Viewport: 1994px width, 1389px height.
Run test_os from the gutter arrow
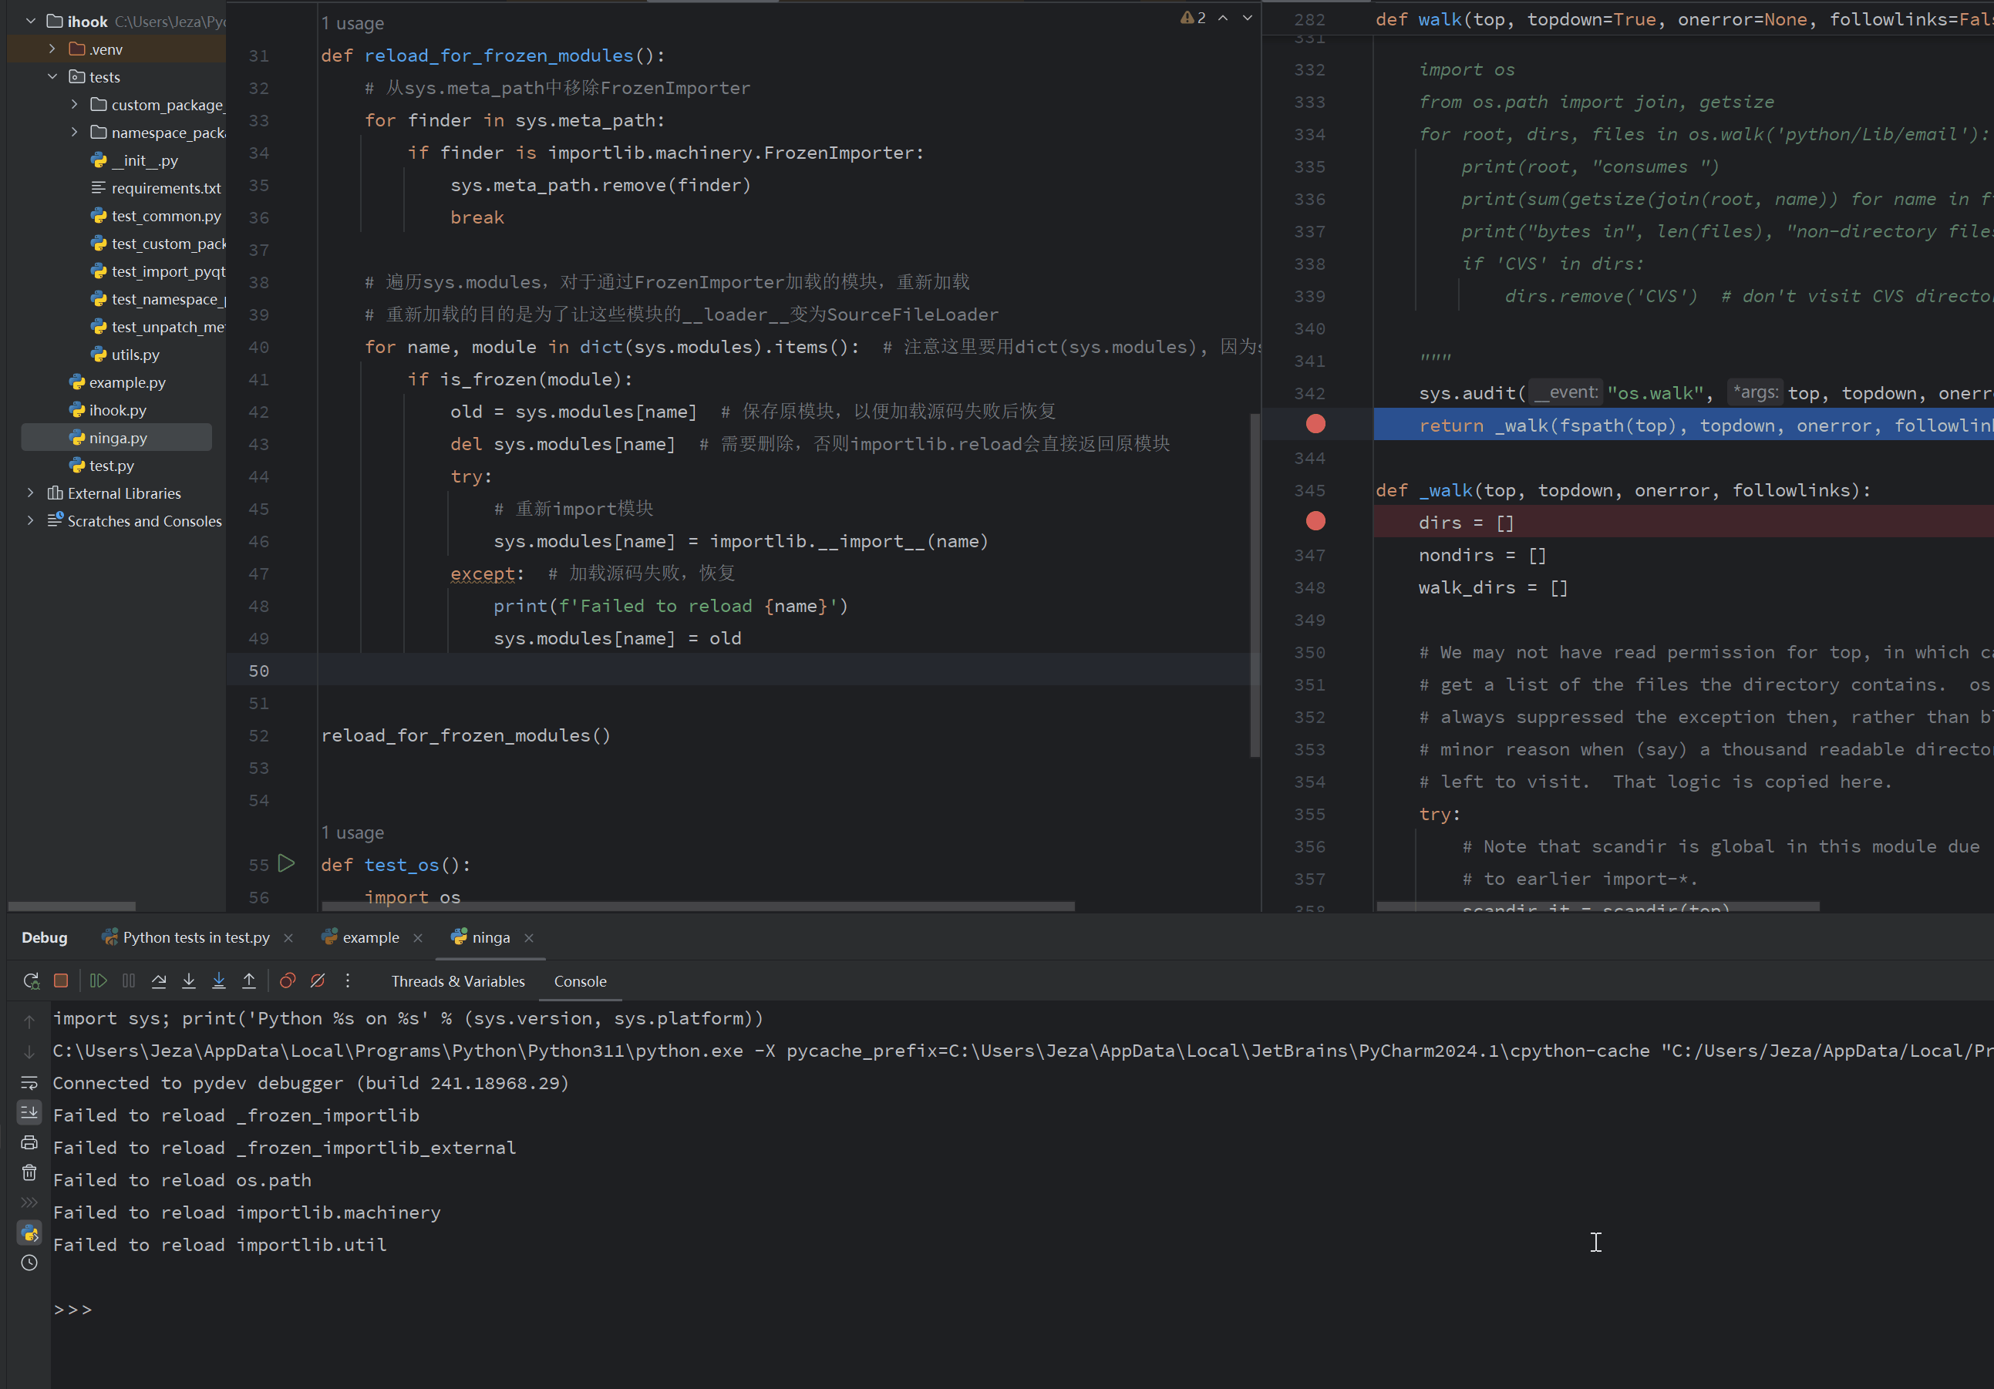[287, 864]
